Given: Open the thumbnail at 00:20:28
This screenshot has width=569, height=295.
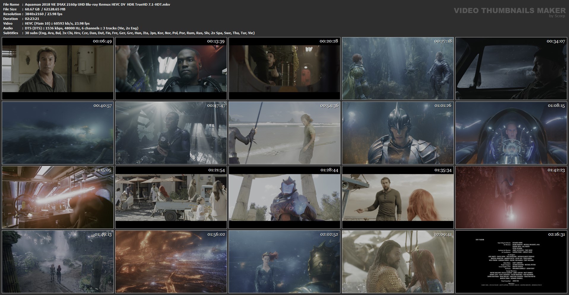Looking at the screenshot, I should (x=284, y=69).
